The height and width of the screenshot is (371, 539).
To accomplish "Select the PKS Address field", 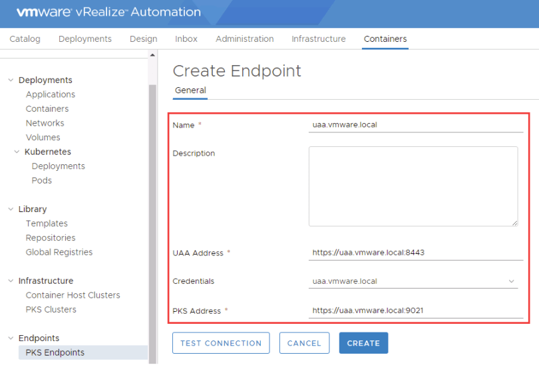I will (x=415, y=310).
